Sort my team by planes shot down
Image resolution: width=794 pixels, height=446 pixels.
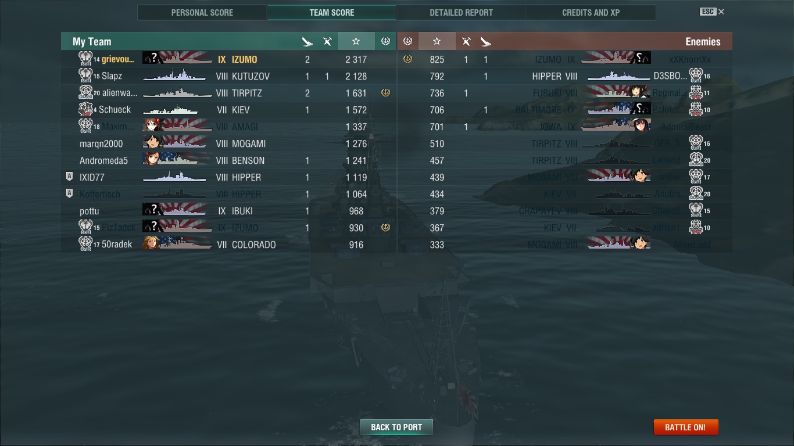pos(327,41)
